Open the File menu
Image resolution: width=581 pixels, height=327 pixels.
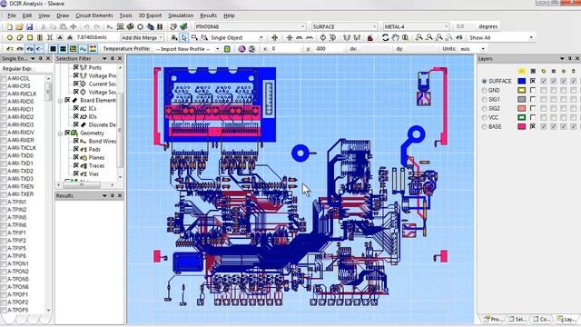tap(12, 15)
